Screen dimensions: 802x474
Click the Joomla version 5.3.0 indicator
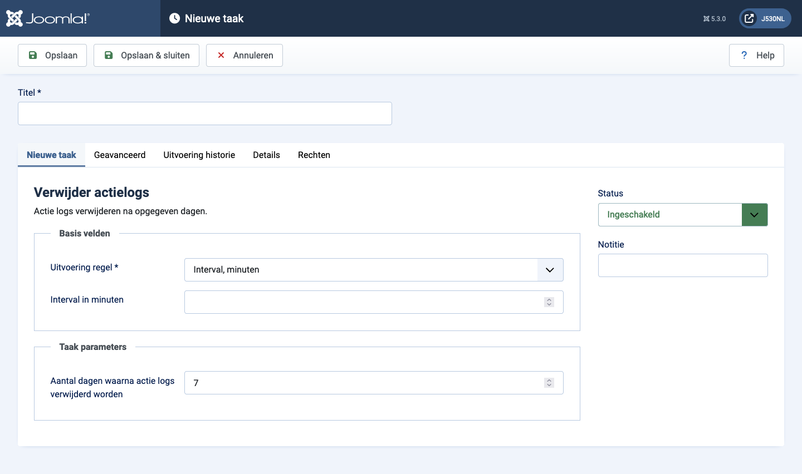point(715,19)
